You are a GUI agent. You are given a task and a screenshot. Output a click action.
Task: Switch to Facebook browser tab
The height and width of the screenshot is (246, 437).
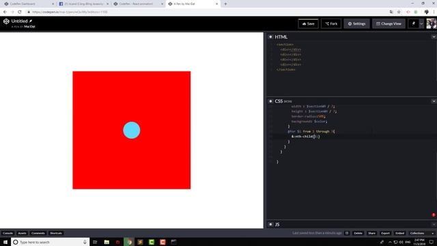83,4
